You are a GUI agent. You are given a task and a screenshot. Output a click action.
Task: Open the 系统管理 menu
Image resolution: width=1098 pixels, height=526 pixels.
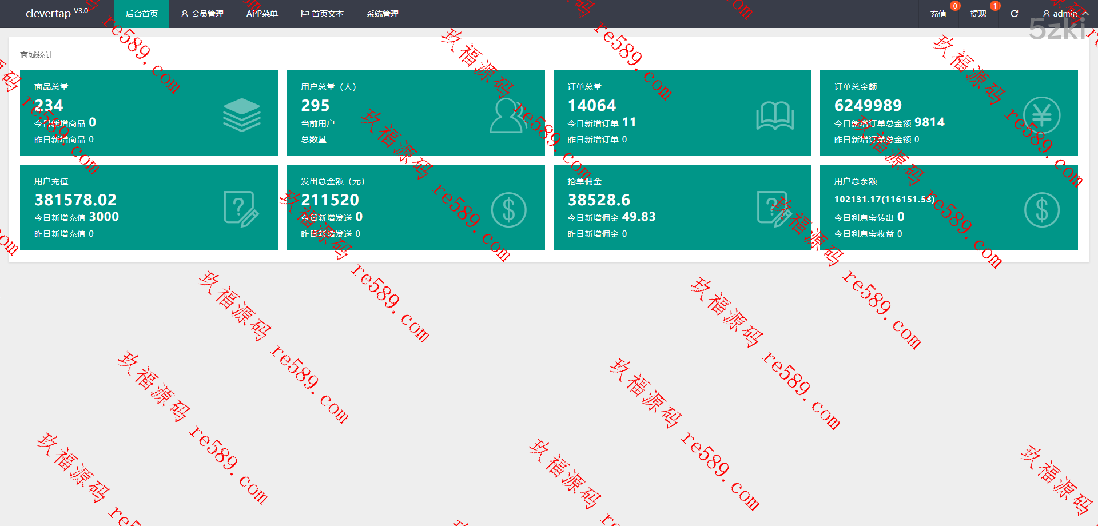coord(383,14)
